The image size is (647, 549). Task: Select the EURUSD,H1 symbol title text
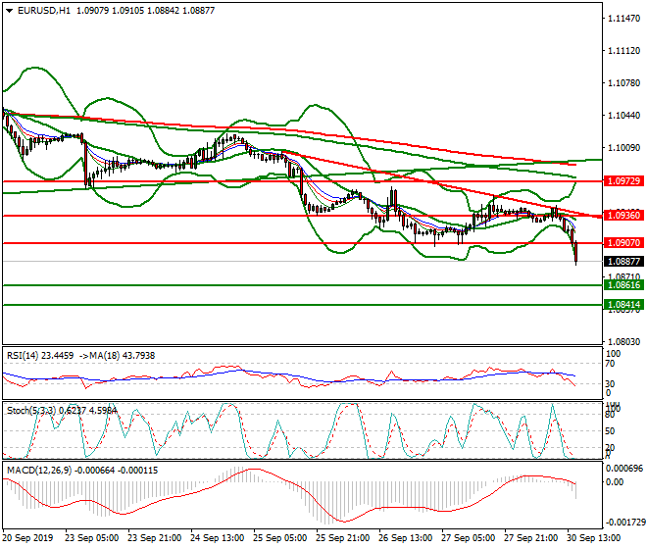(44, 11)
